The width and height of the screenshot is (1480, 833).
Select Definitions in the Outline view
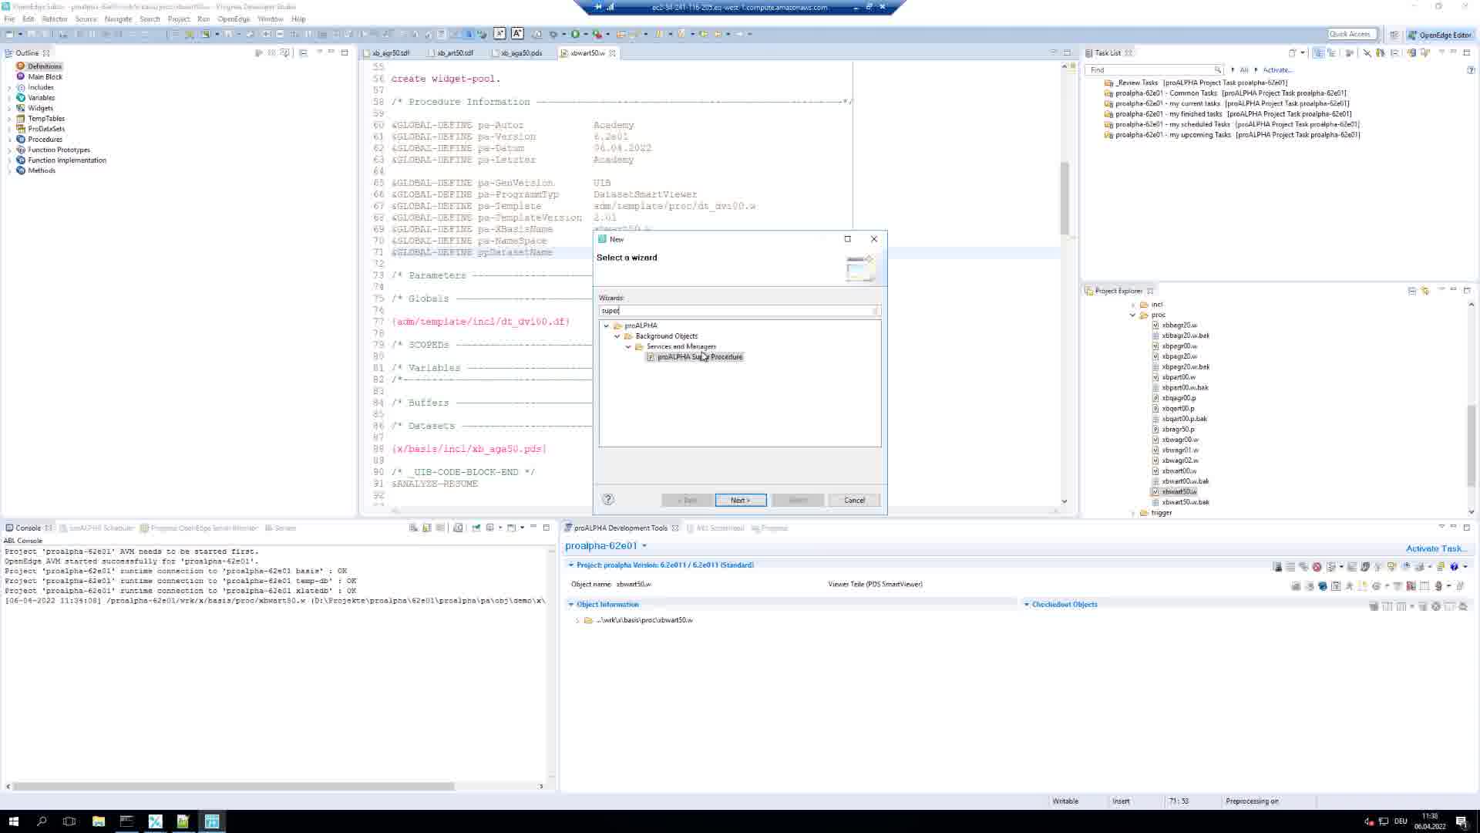click(x=44, y=66)
